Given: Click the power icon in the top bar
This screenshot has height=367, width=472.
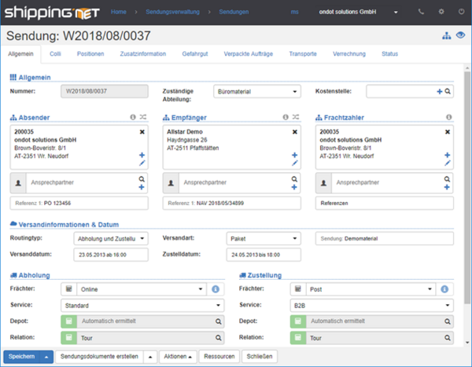Looking at the screenshot, I should pos(461,12).
